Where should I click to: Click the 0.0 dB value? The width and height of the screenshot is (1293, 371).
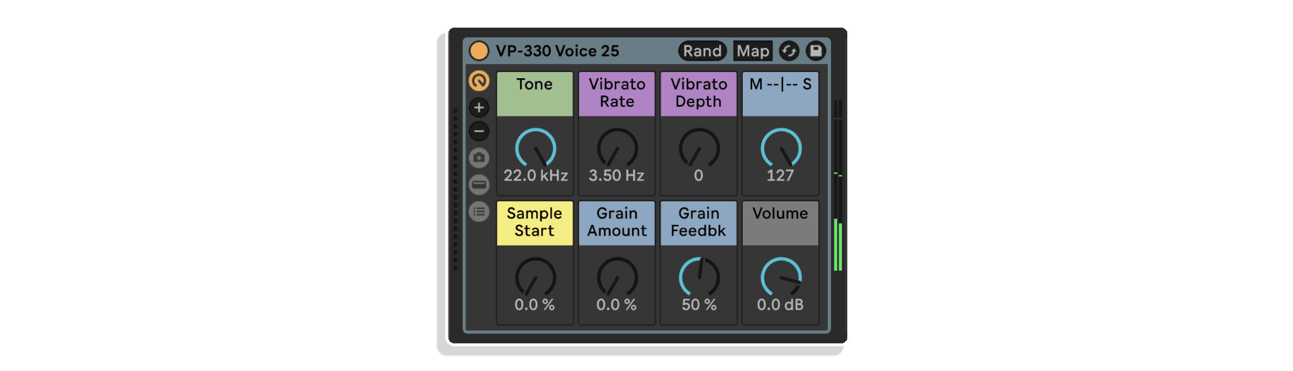[x=781, y=305]
